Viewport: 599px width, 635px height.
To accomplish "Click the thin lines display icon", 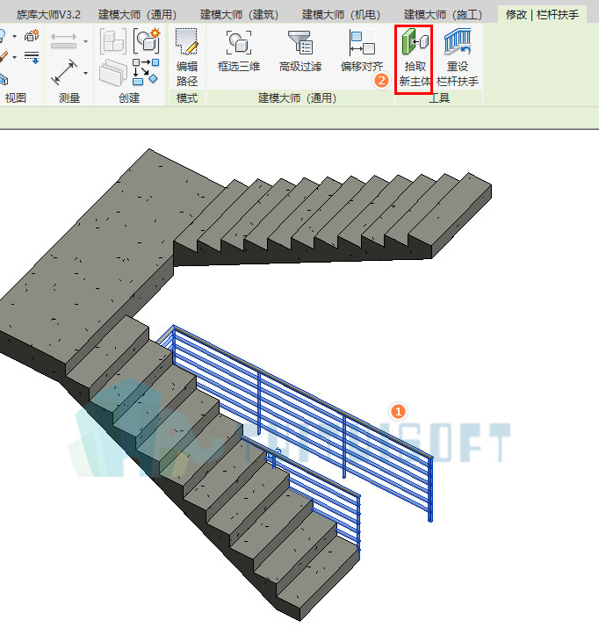I will [32, 57].
